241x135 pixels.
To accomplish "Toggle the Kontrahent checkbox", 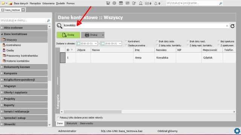I will (126, 41).
